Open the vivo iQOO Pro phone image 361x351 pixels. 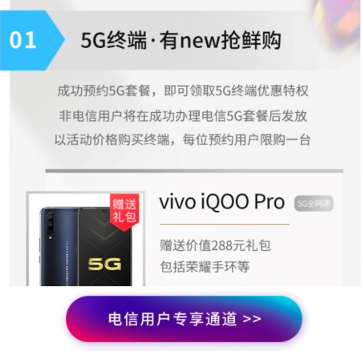click(x=86, y=239)
